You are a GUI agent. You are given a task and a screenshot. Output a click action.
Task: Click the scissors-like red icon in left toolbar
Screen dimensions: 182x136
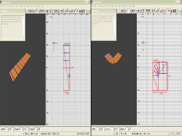click(x=61, y=11)
